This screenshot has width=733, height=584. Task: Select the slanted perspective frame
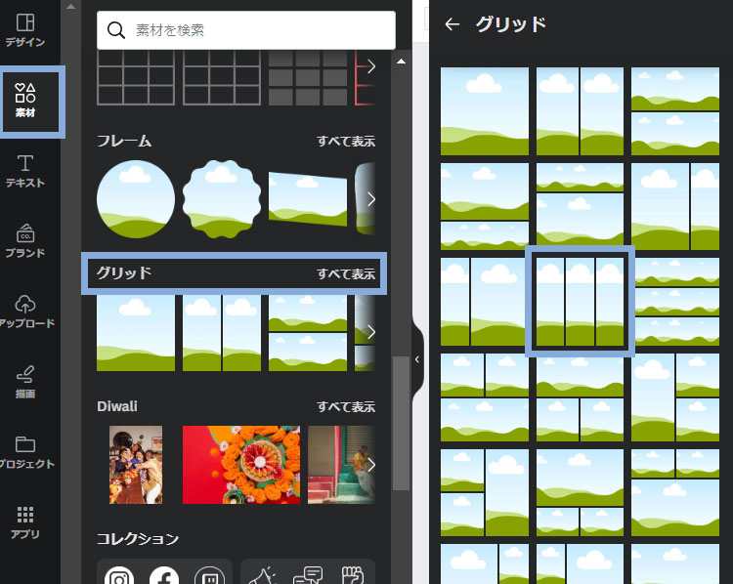point(308,199)
